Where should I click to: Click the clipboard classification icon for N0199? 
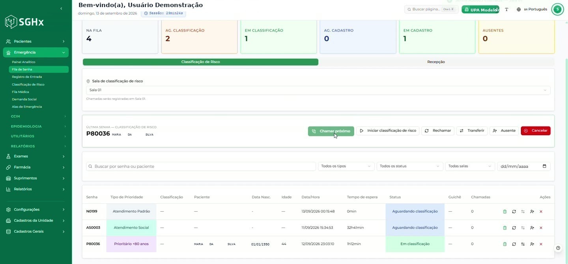(x=505, y=212)
